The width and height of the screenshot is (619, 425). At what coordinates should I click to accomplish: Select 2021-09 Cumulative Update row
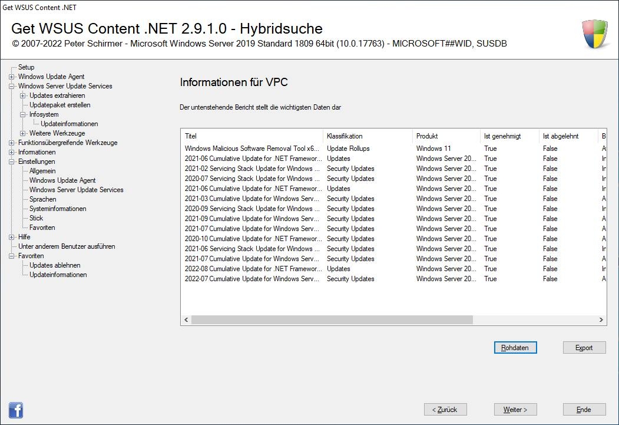(x=393, y=219)
